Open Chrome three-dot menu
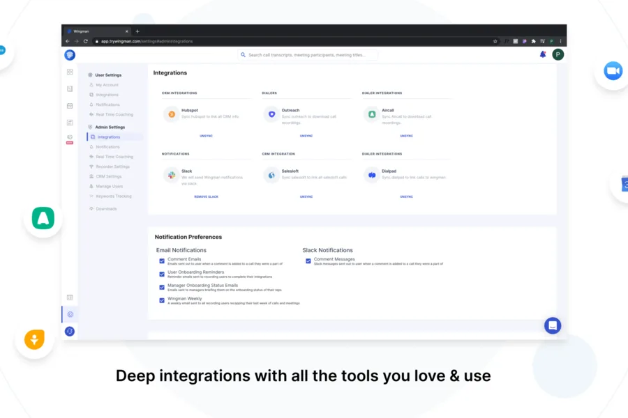Image resolution: width=628 pixels, height=418 pixels. (560, 41)
